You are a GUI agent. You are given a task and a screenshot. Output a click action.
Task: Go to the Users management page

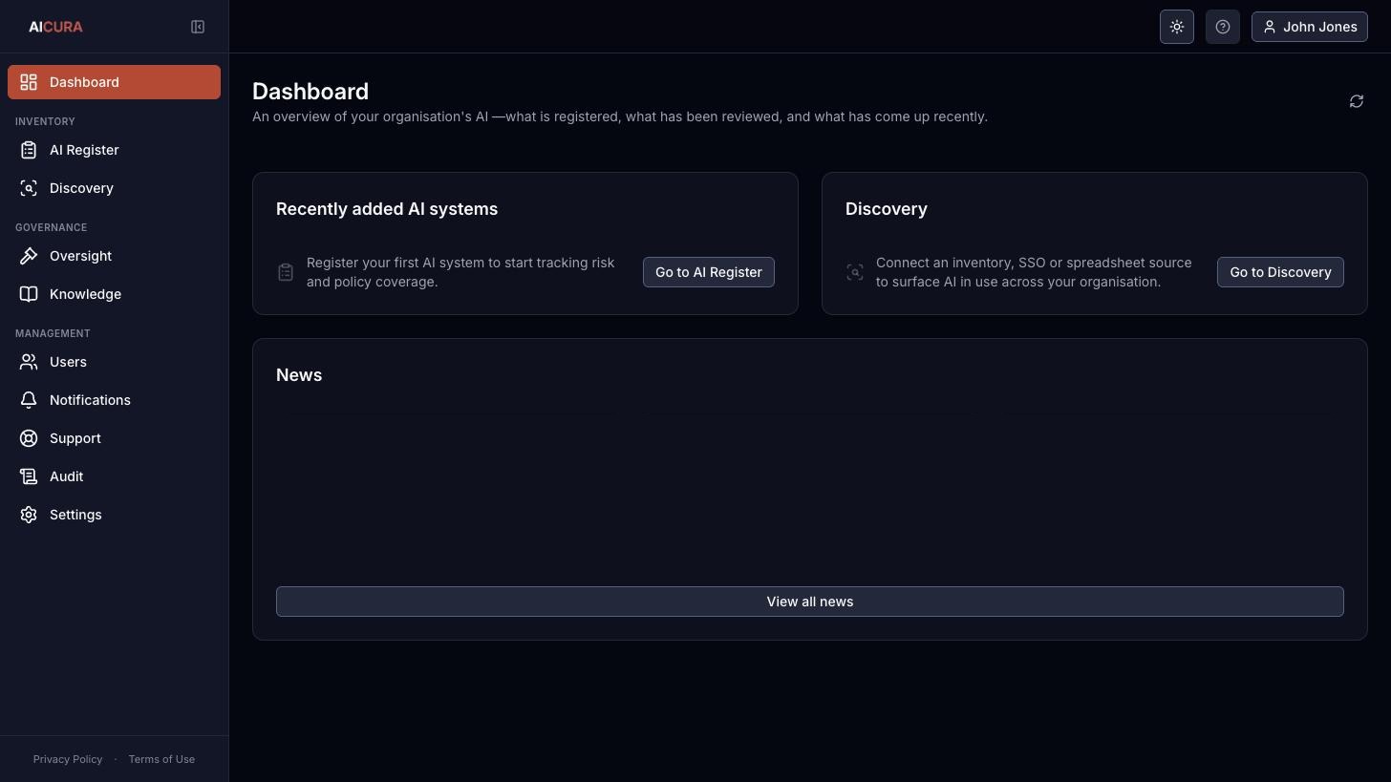click(114, 362)
